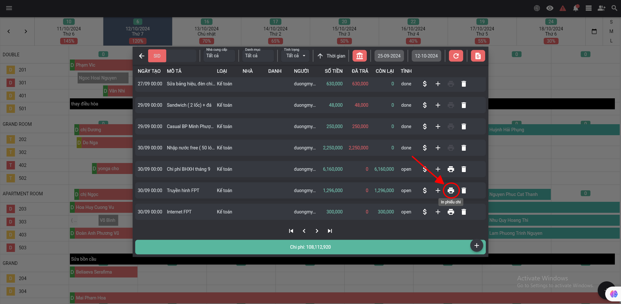The width and height of the screenshot is (621, 304).
Task: Click the red bank building icon
Action: pos(360,56)
